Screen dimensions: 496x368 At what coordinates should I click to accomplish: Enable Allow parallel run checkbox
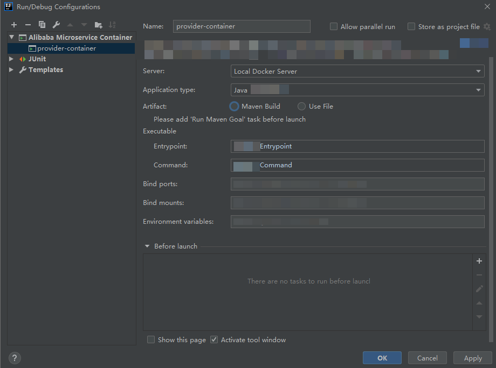[x=333, y=26]
